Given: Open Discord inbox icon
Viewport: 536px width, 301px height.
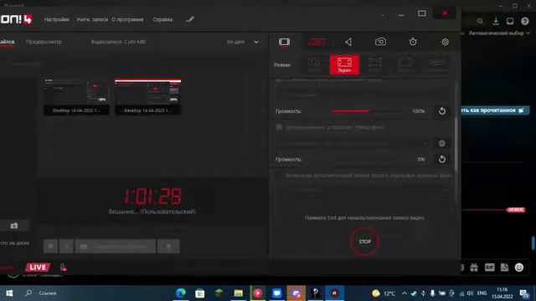Looking at the screenshot, I should coord(510,21).
